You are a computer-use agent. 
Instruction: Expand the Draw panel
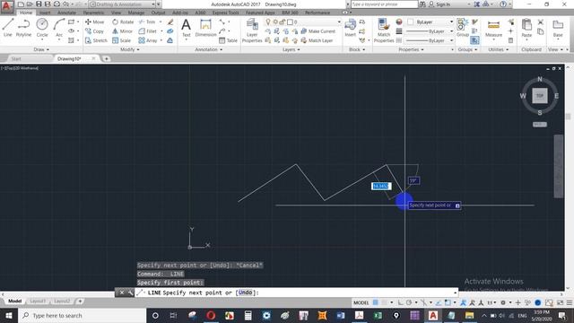(41, 49)
